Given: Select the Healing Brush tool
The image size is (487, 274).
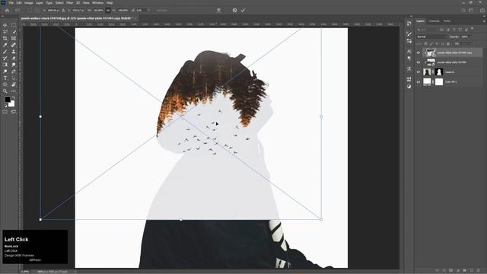Looking at the screenshot, I should click(14, 45).
